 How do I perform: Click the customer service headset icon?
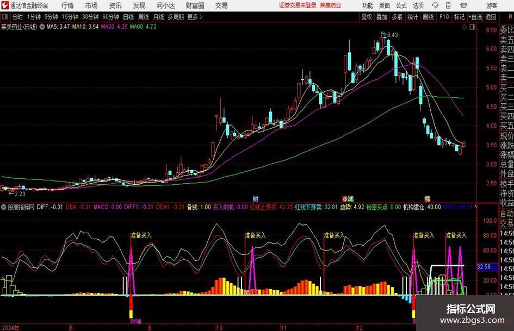click(435, 5)
